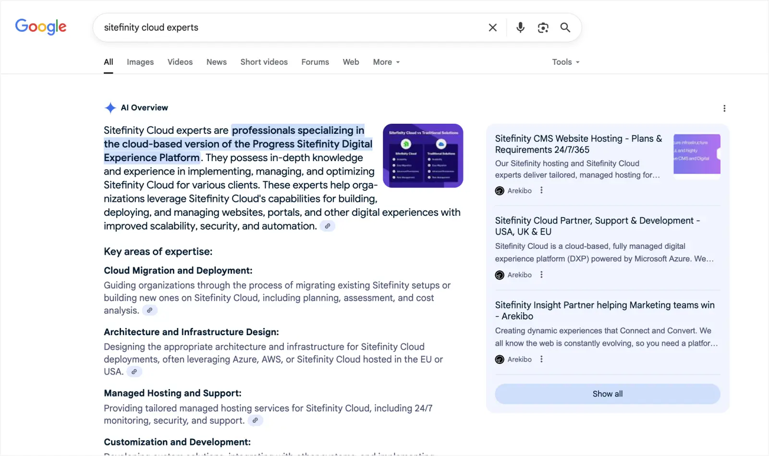Viewport: 769px width, 456px height.
Task: Open three-dot menu on Sitefinity Insight Partner card
Action: point(541,359)
